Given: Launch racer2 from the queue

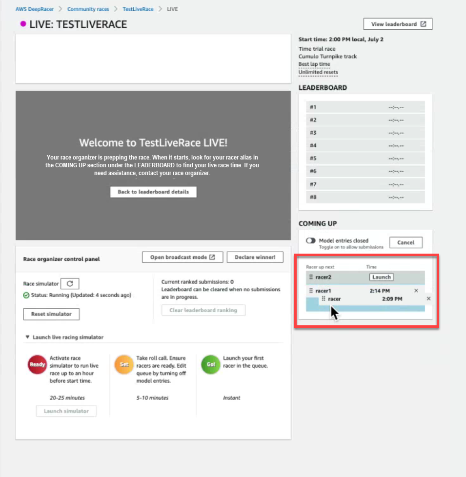Looking at the screenshot, I should 381,277.
